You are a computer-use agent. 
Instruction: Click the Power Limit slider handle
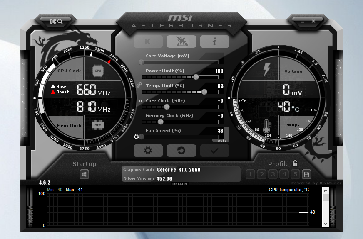[196, 77]
